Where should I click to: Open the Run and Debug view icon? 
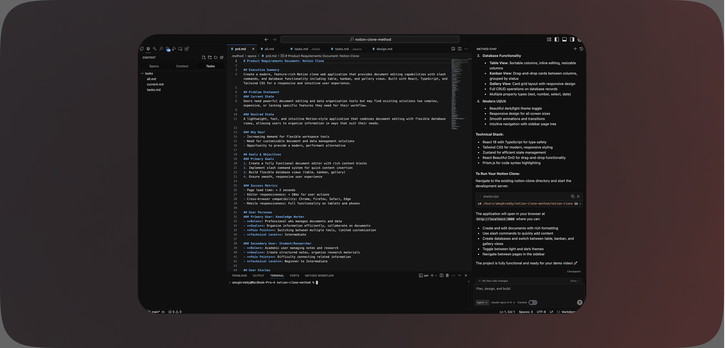pyautogui.click(x=174, y=49)
